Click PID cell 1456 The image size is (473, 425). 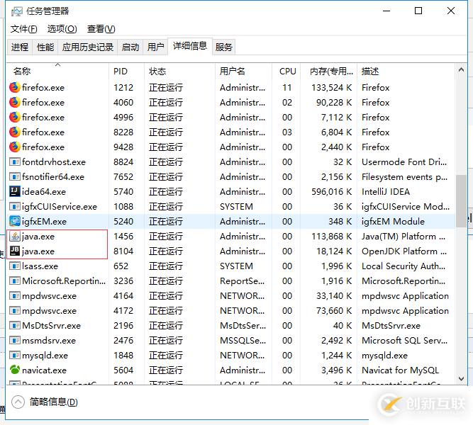pyautogui.click(x=123, y=237)
